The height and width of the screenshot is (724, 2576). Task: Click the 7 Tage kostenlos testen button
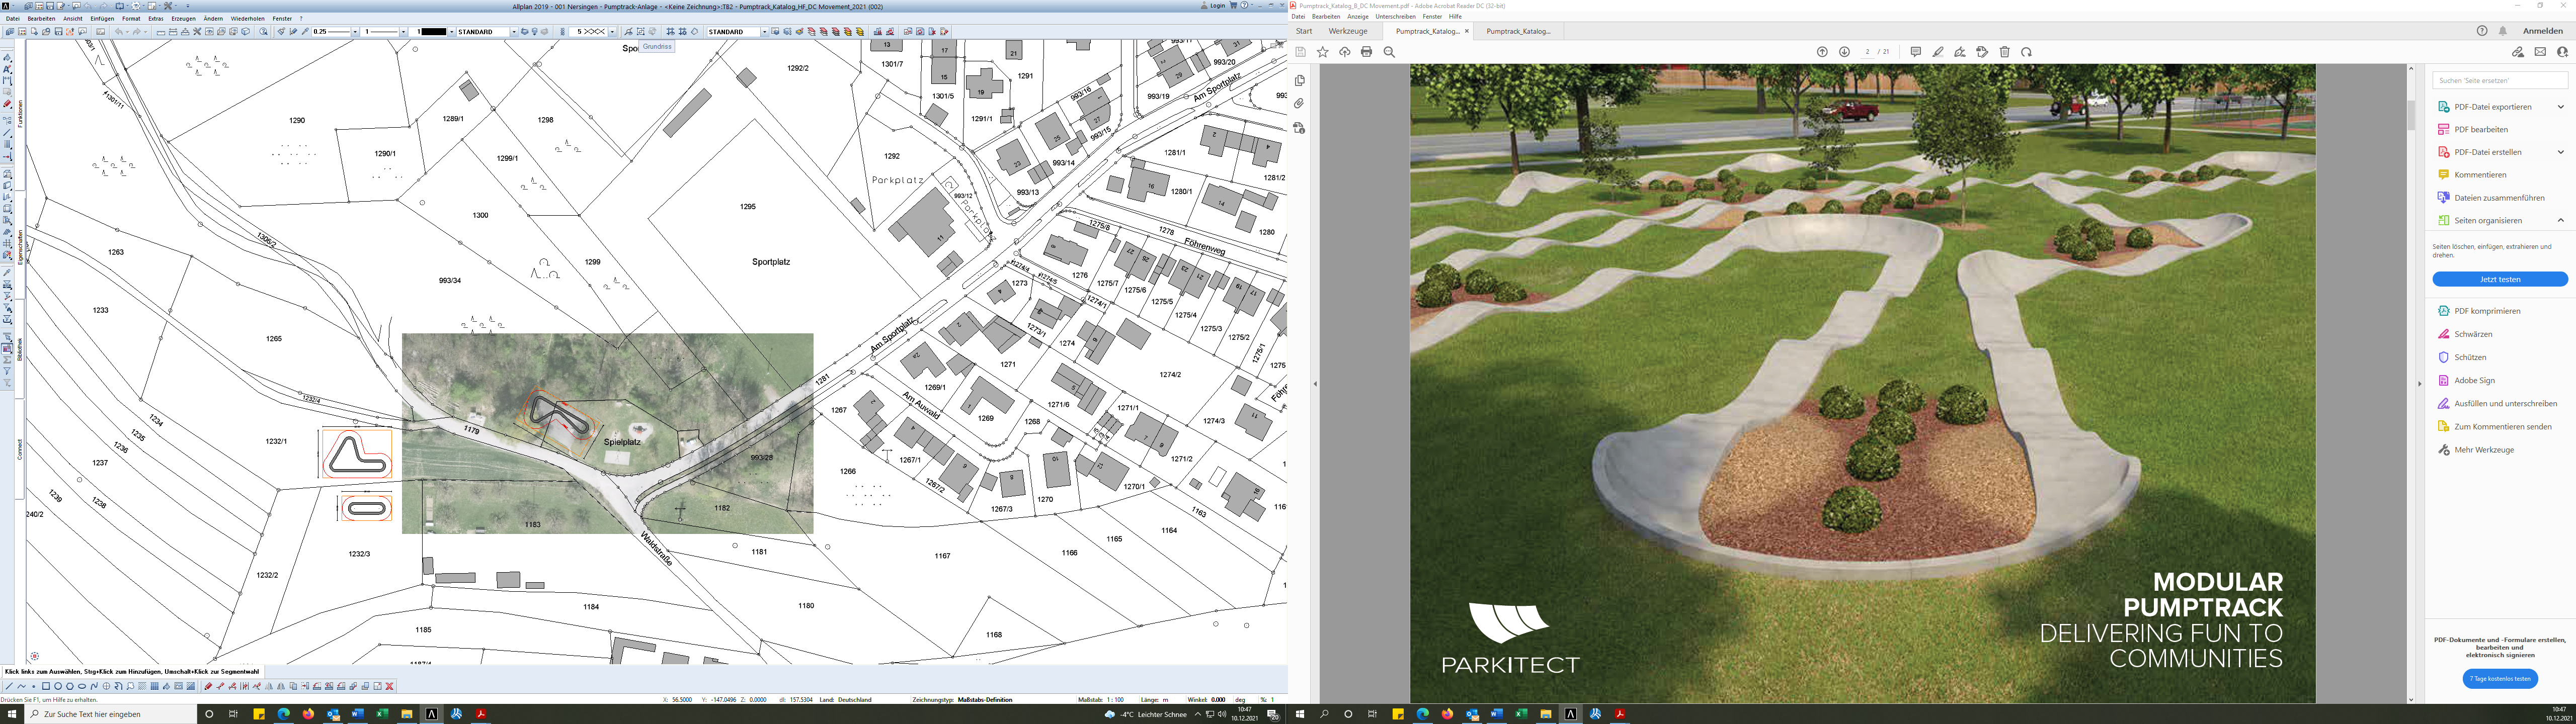(2500, 678)
